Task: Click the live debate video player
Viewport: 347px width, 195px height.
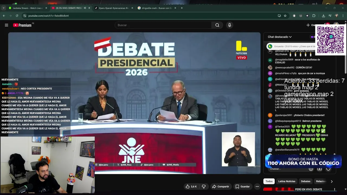Action: (x=134, y=103)
